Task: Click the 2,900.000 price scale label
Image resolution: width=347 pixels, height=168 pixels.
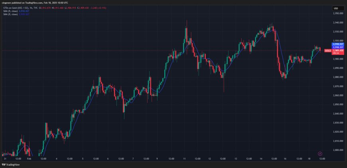Action: (x=338, y=59)
